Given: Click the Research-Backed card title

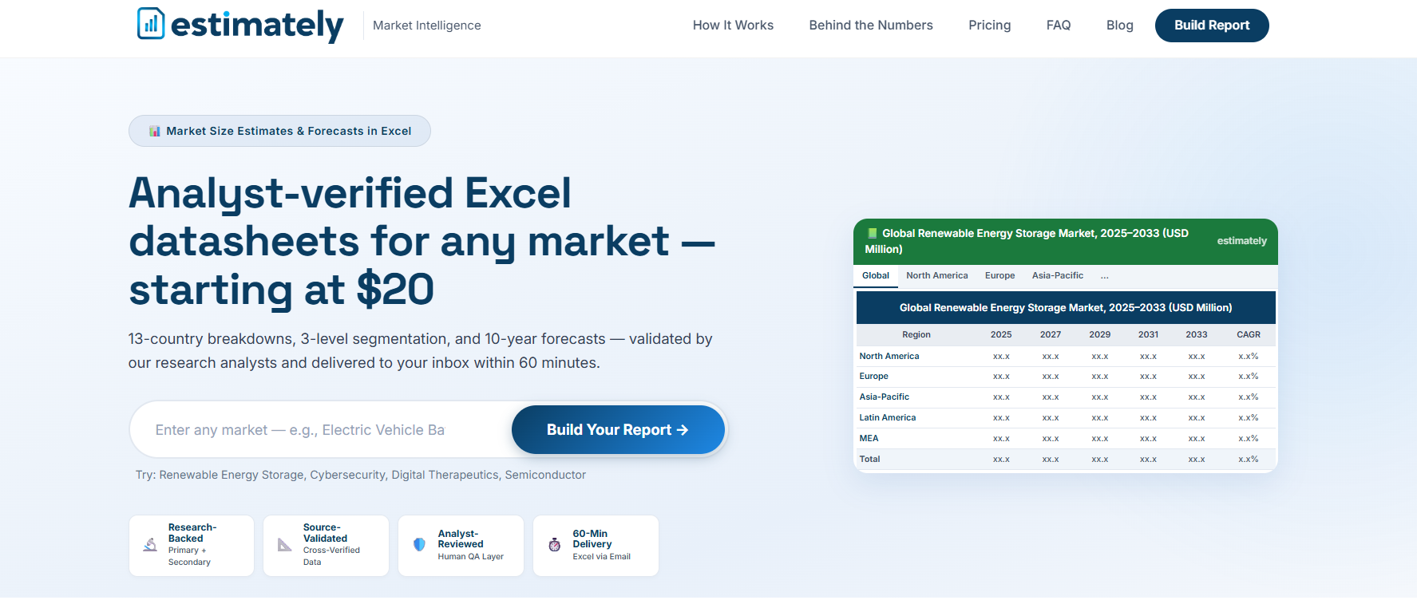Looking at the screenshot, I should (192, 533).
